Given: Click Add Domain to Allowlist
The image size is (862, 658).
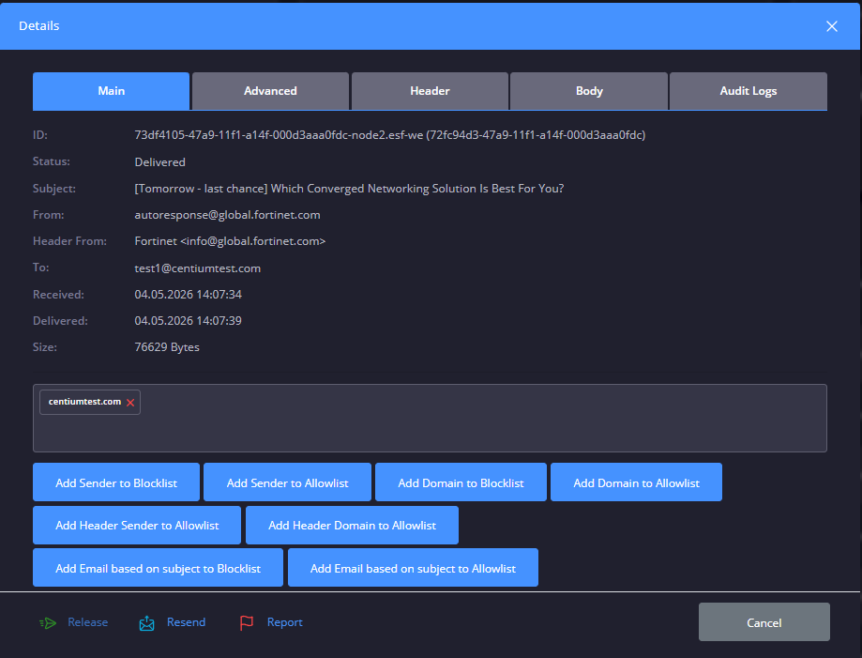Looking at the screenshot, I should (x=636, y=482).
